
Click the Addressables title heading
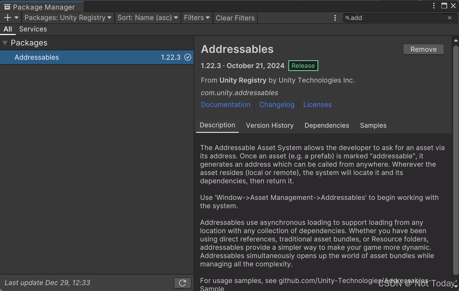237,49
